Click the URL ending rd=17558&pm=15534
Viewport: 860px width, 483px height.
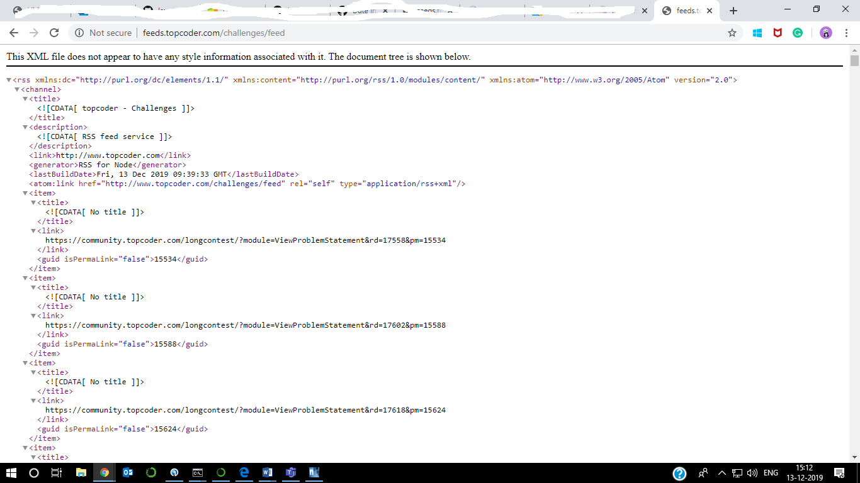(x=246, y=240)
